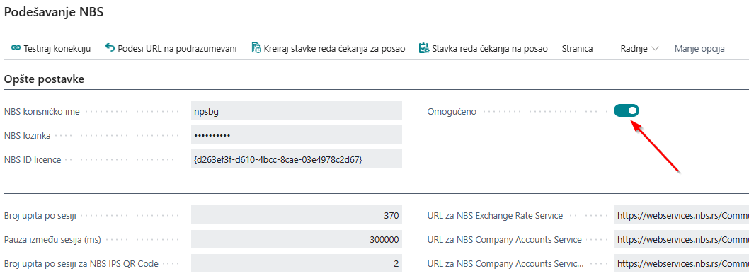
Task: Open the Stranica menu
Action: pyautogui.click(x=578, y=48)
